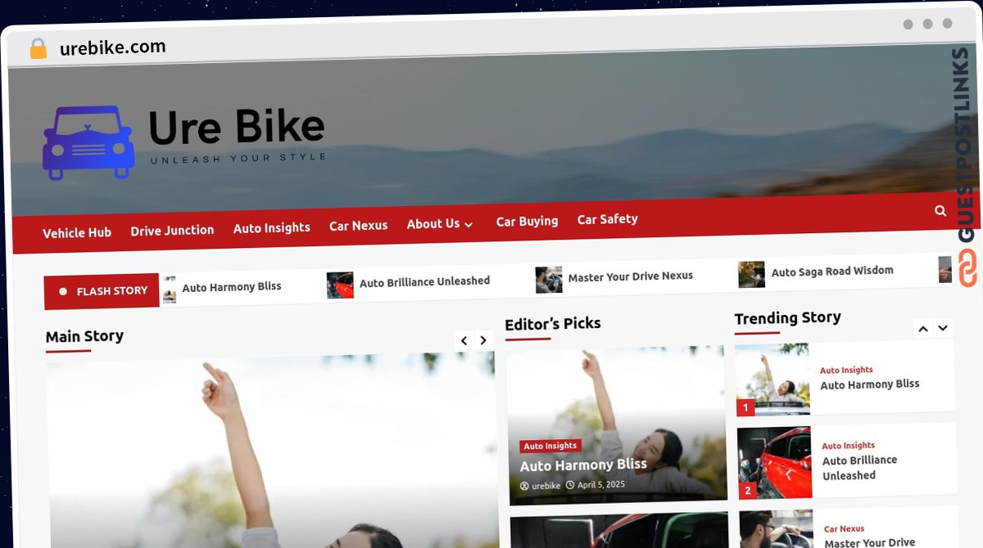Open the Car Nexus menu item

coord(358,226)
